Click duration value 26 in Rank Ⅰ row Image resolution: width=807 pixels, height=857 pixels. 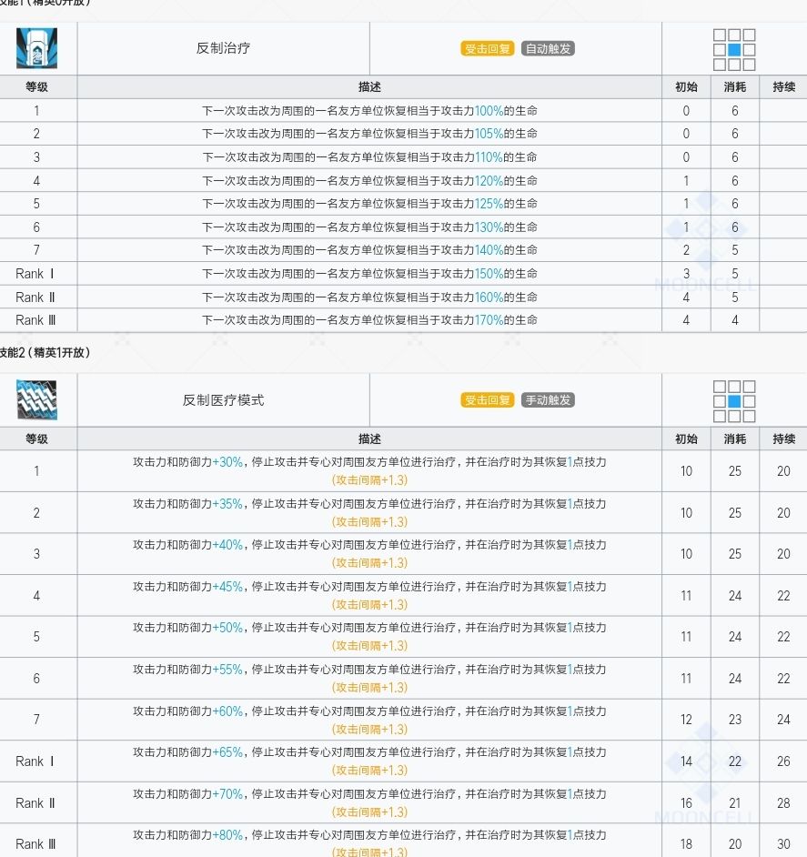click(783, 761)
